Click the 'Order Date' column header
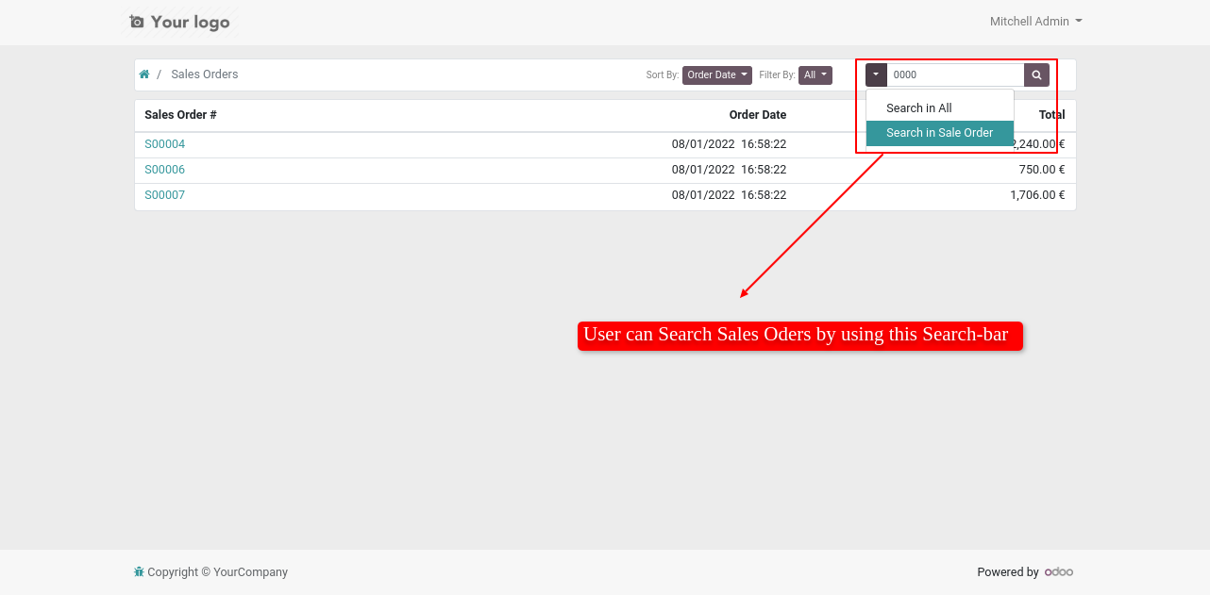 [x=758, y=115]
